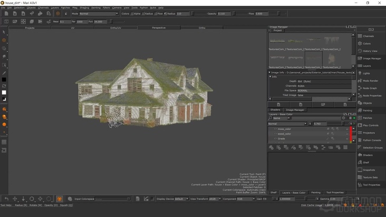Open Image Manager from the right sidebar

coord(371,58)
